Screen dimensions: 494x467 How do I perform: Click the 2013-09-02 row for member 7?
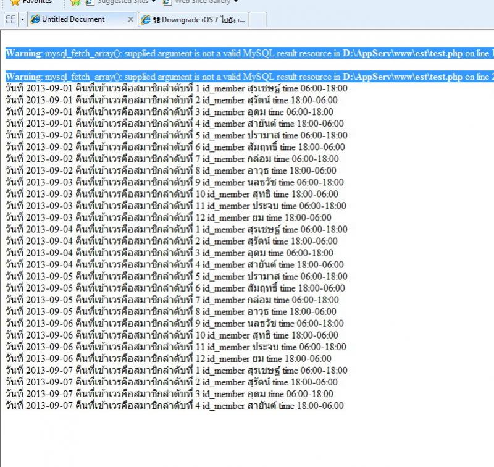(x=172, y=159)
